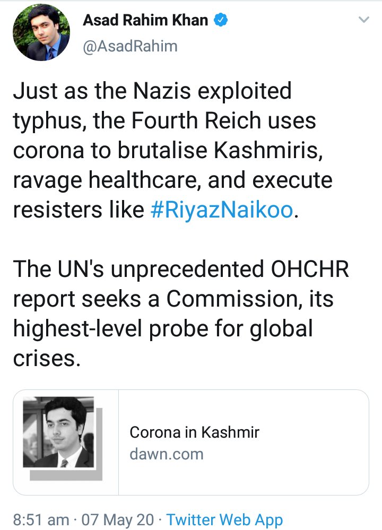Click the @AsadRahim handle
This screenshot has width=382, height=530.
click(130, 46)
